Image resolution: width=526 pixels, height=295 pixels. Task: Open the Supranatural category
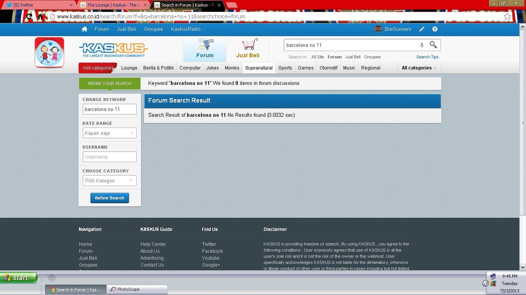[x=259, y=68]
